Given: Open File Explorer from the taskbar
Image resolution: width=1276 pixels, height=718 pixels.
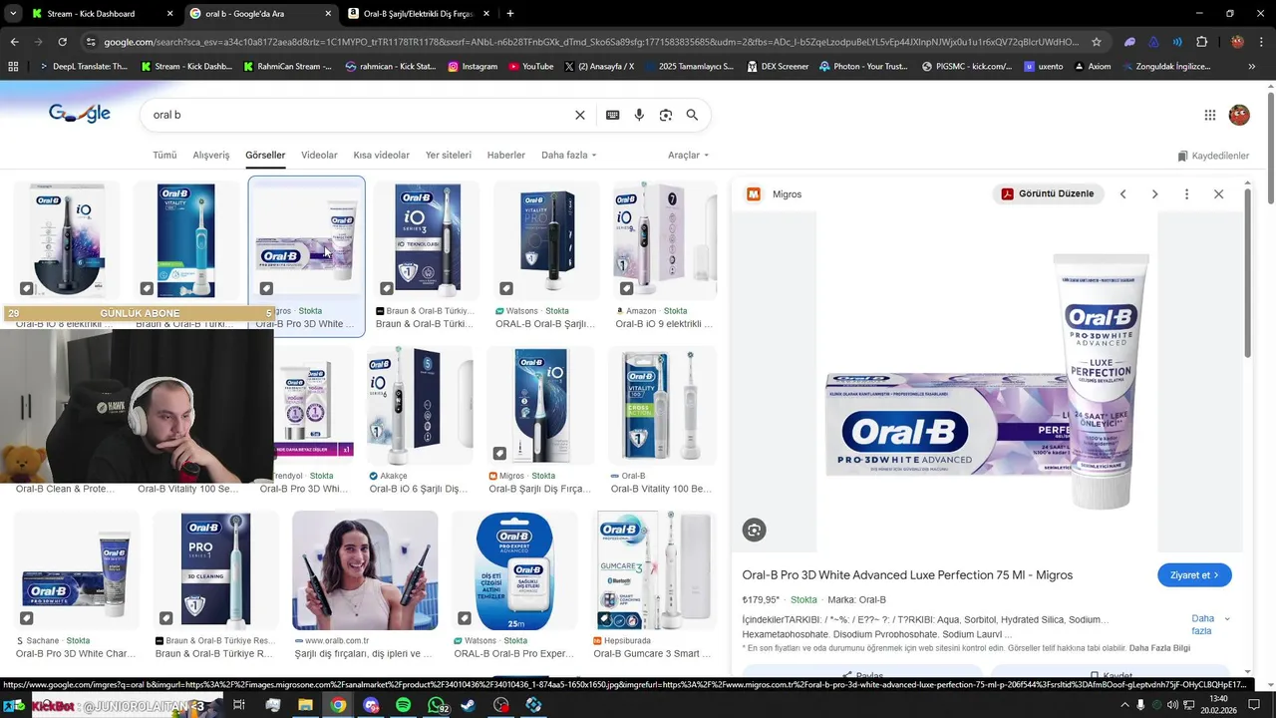Looking at the screenshot, I should (305, 705).
